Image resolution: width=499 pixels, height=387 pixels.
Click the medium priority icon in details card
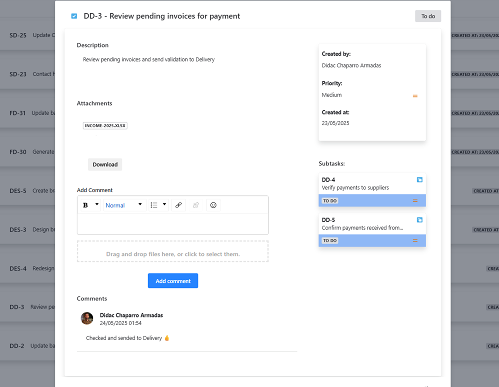[415, 96]
